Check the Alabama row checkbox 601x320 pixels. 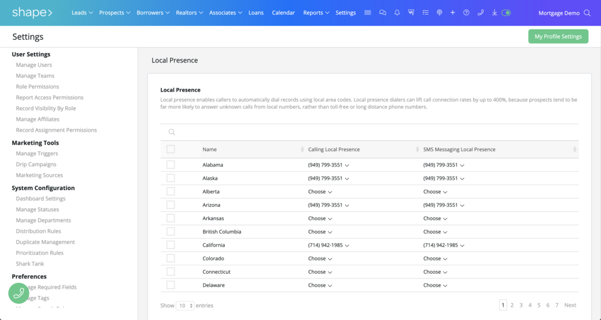pos(171,165)
